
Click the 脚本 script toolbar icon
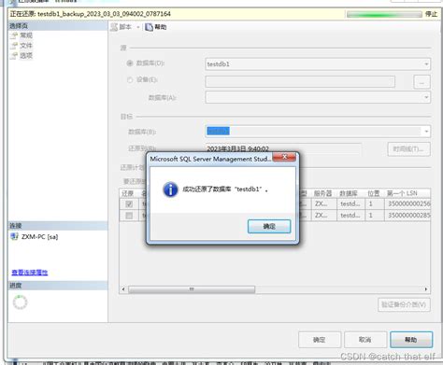(x=114, y=27)
